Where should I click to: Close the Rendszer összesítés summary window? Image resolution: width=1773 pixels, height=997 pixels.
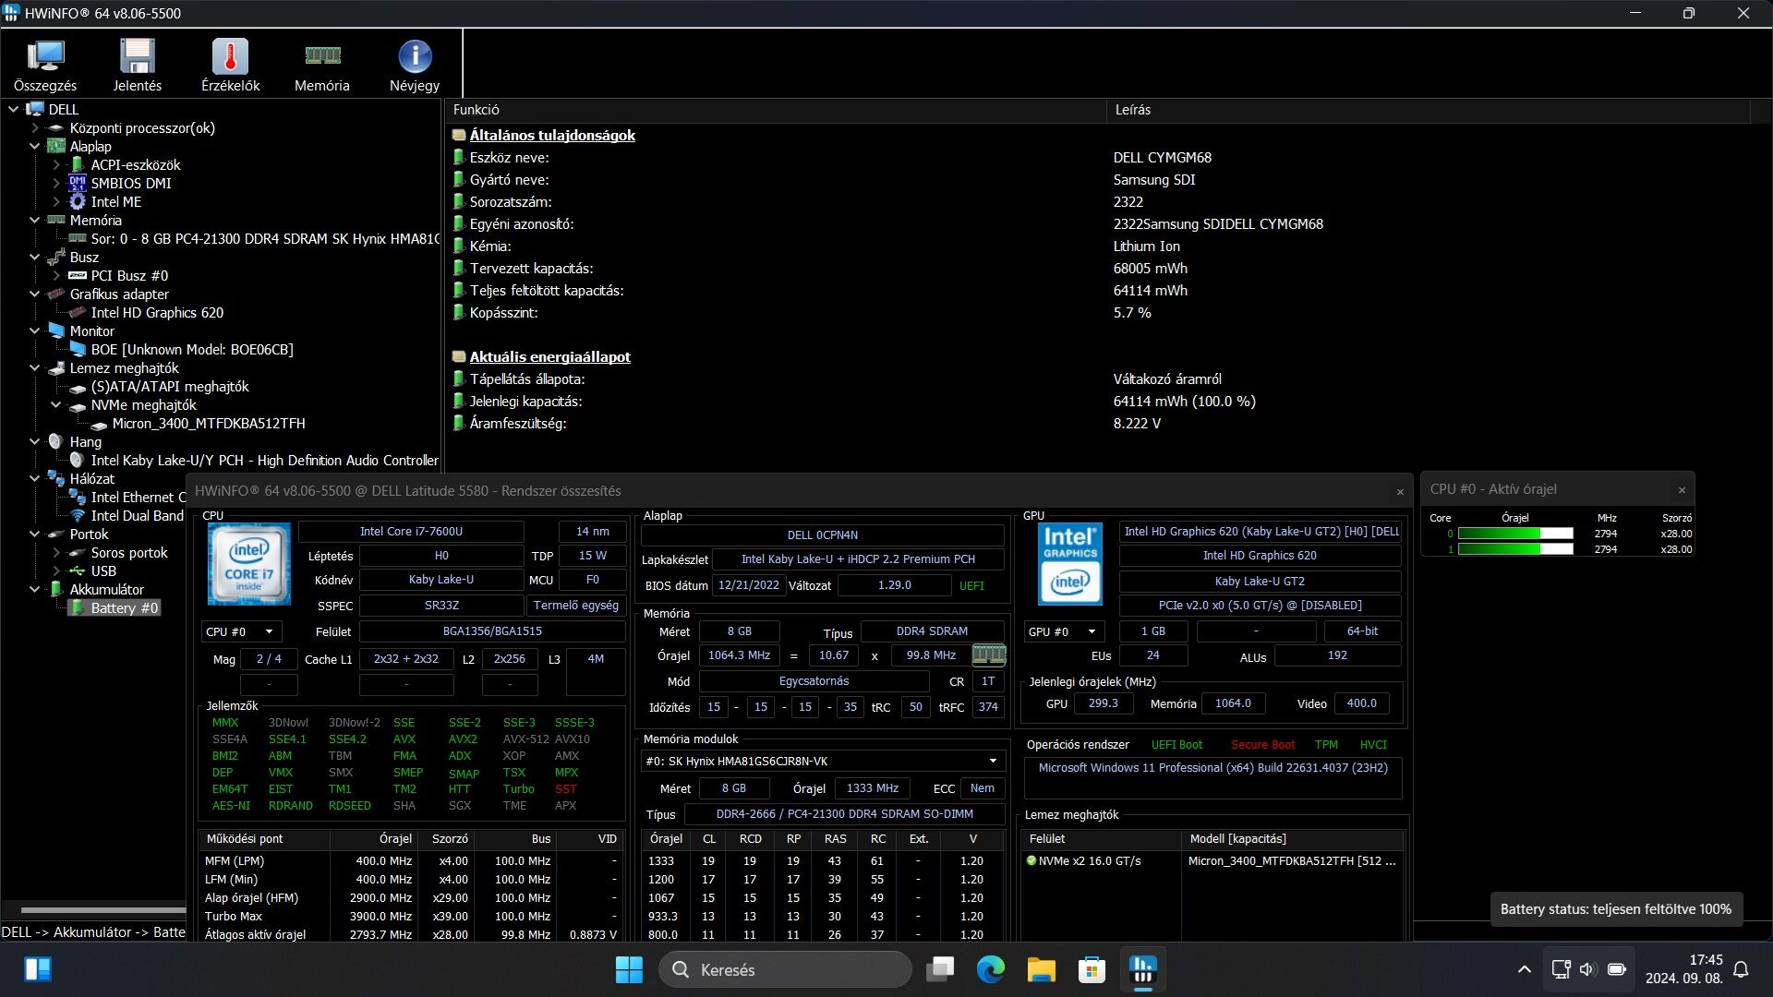click(1400, 492)
